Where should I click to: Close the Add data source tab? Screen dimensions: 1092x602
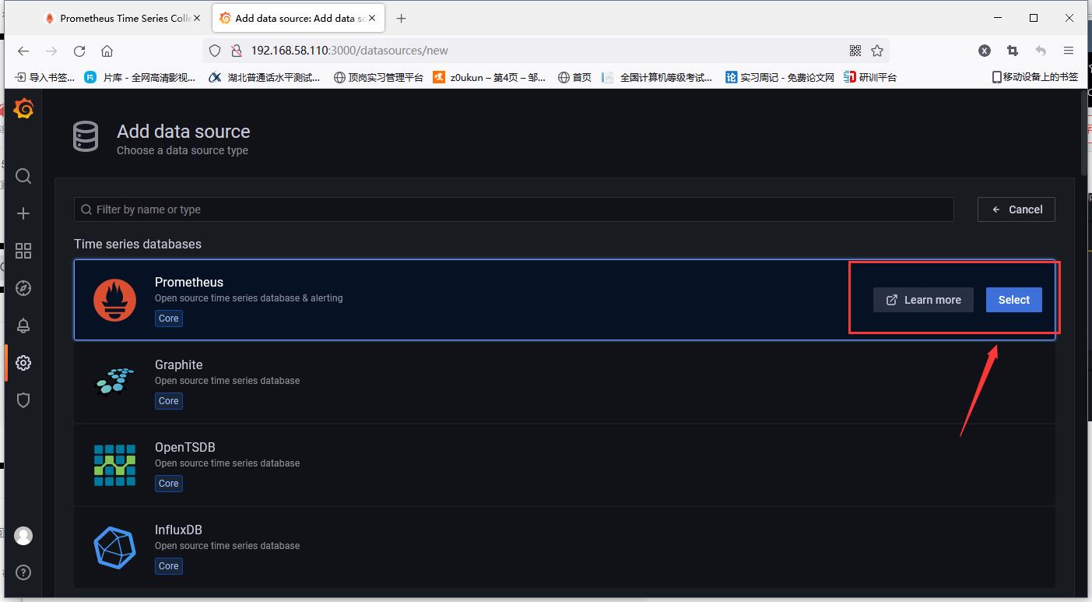click(373, 18)
